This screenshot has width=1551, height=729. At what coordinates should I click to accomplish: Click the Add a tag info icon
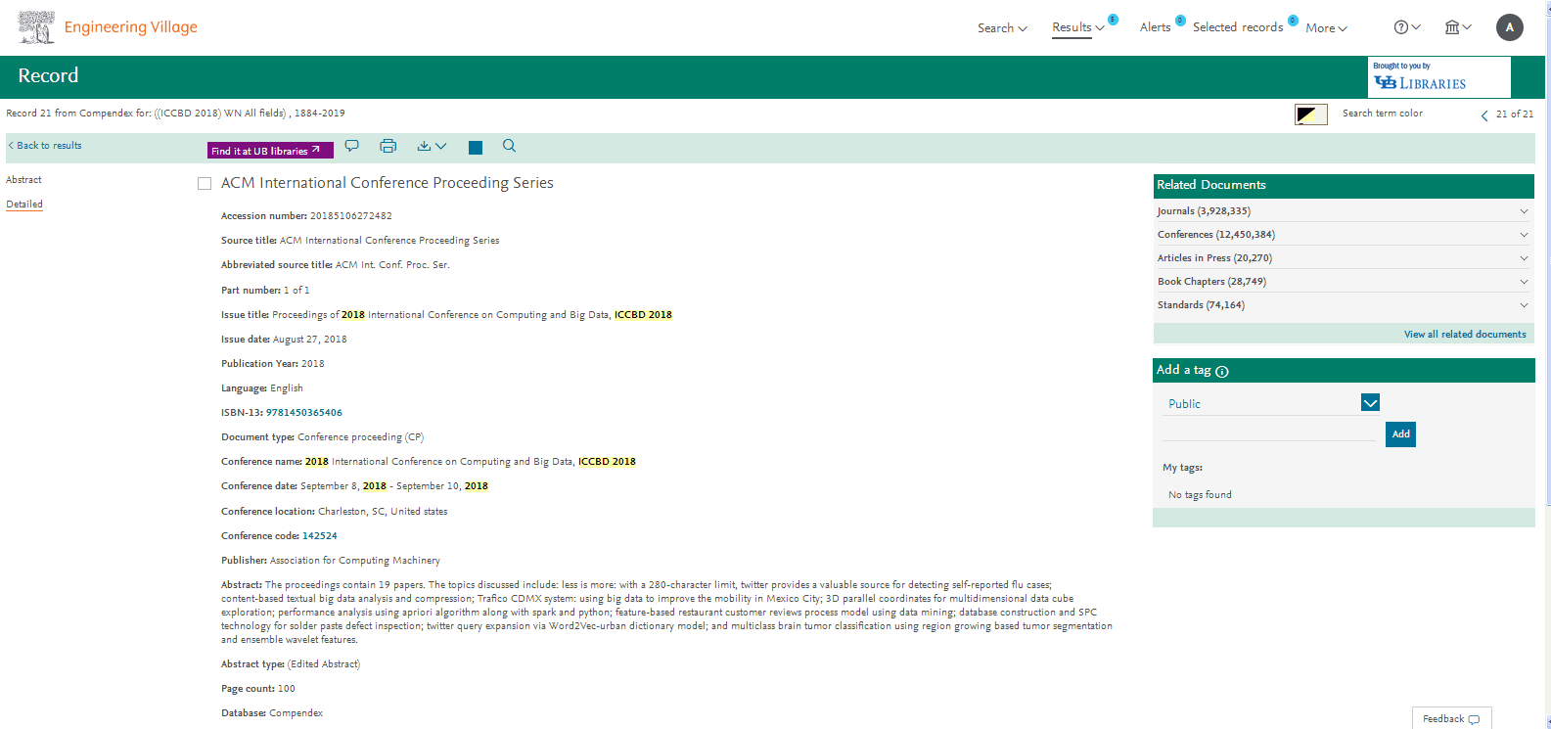[x=1222, y=371]
